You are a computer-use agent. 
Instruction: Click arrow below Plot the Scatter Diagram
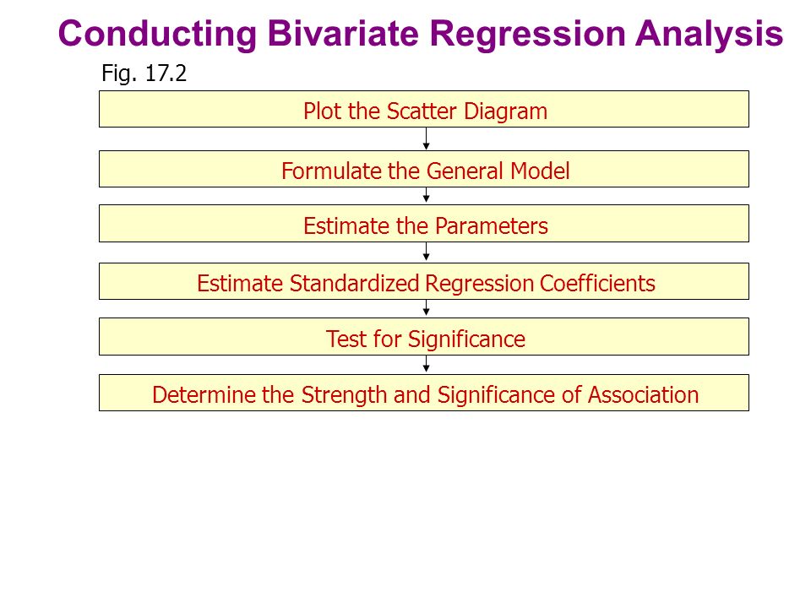[426, 139]
